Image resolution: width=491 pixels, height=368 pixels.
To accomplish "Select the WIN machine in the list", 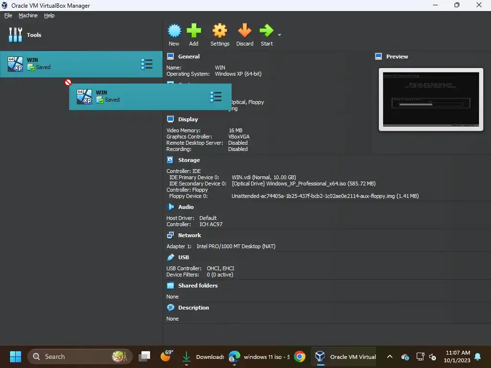I will (82, 64).
